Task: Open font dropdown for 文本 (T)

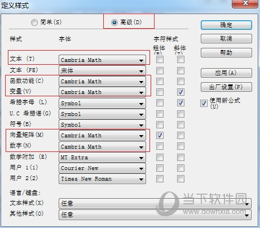Action: [102, 60]
